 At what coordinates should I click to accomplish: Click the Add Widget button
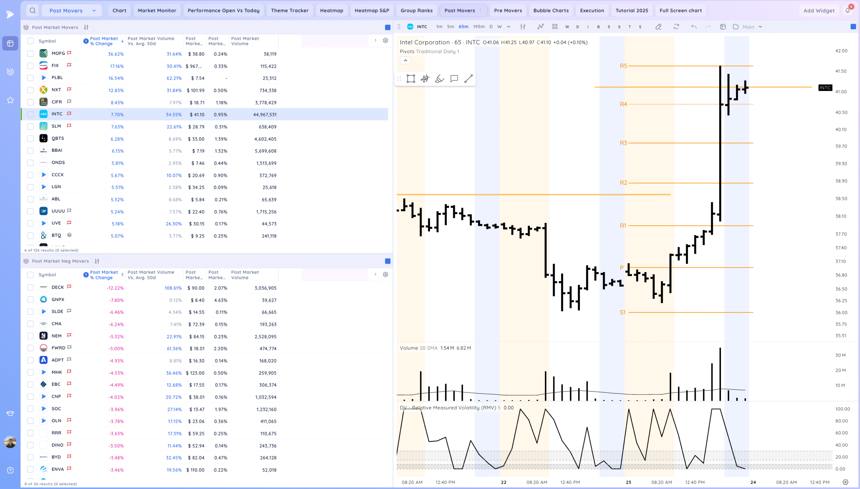(818, 10)
